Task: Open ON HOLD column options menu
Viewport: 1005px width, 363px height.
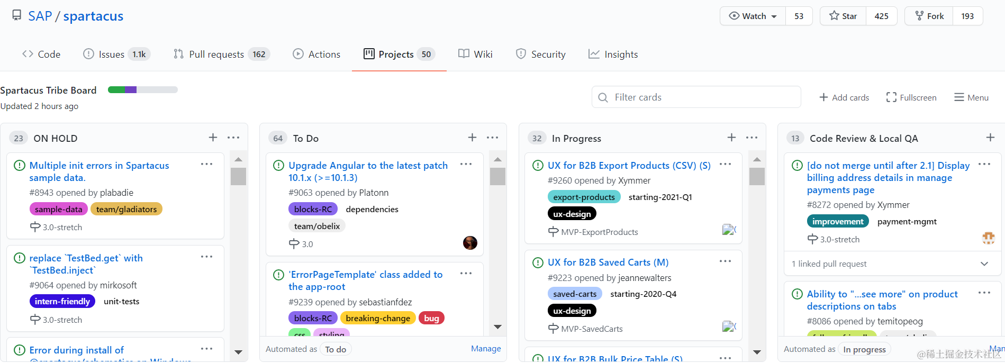Action: pos(233,138)
